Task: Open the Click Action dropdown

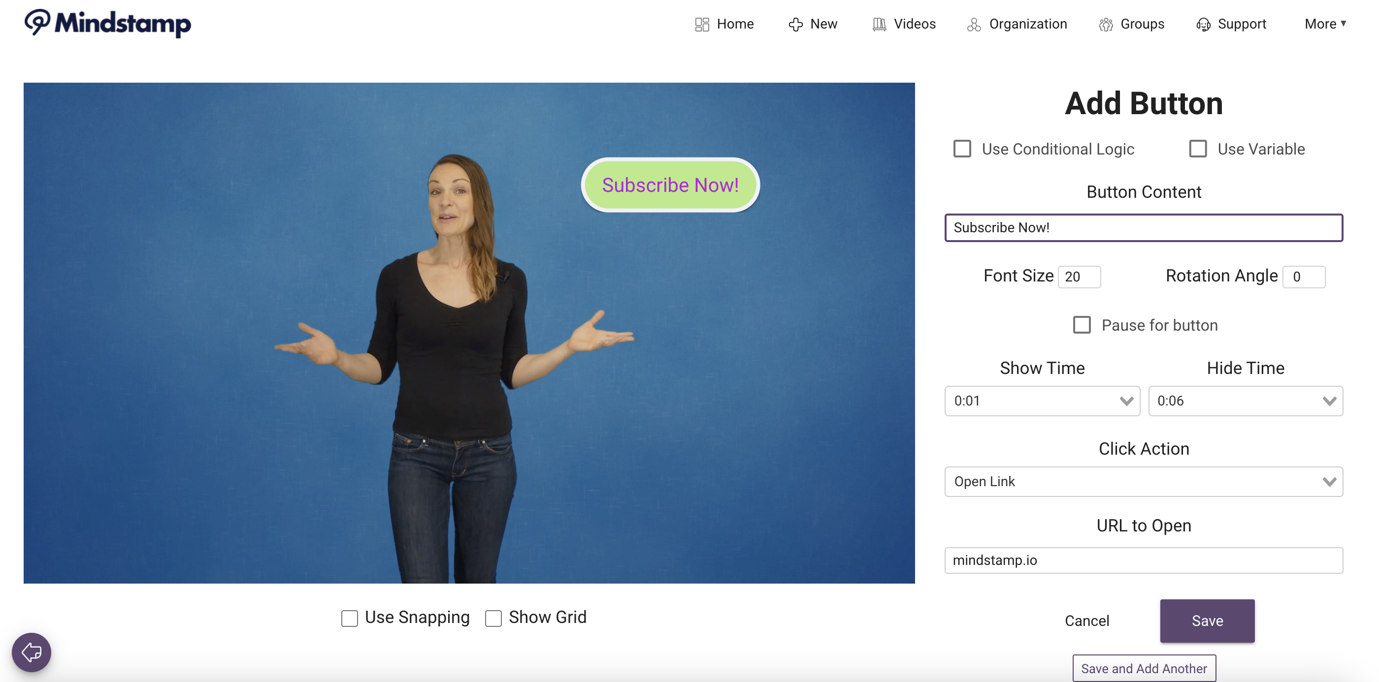Action: point(1144,481)
